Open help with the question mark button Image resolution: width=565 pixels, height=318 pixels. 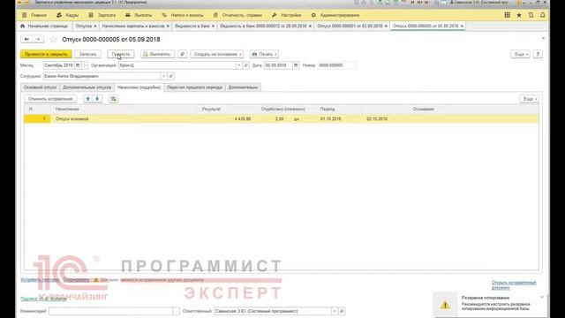coord(538,54)
